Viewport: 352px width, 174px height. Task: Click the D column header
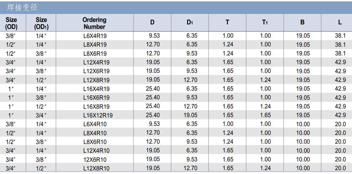pyautogui.click(x=152, y=22)
